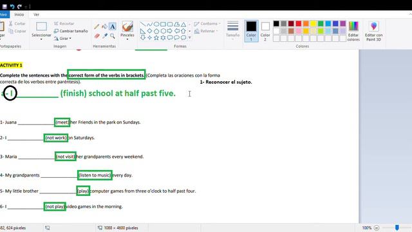This screenshot has width=412, height=232.
Task: Pick the red color swatch
Action: [x=299, y=24]
